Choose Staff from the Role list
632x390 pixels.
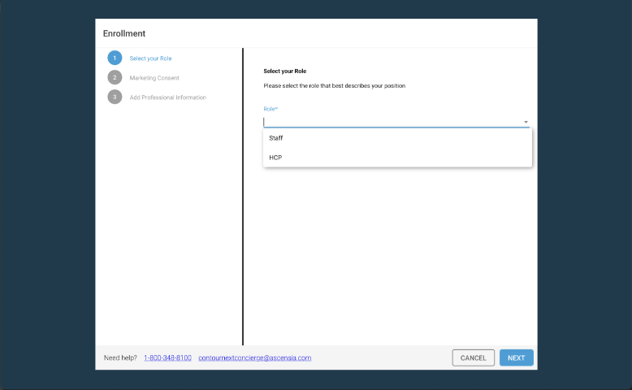pyautogui.click(x=276, y=138)
